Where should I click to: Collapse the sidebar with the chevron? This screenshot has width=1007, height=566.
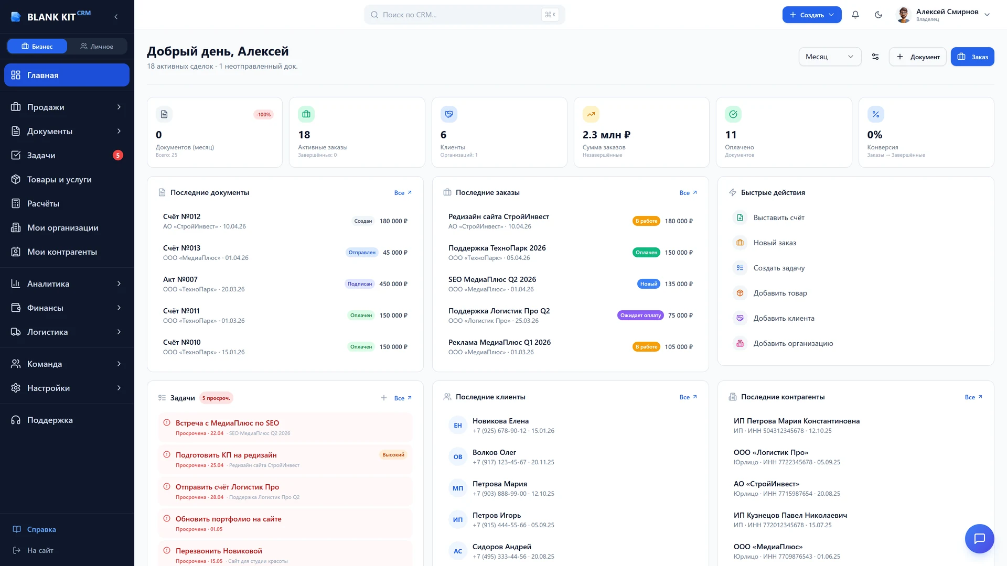click(x=116, y=17)
